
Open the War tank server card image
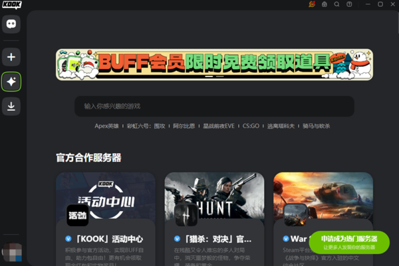(x=323, y=196)
